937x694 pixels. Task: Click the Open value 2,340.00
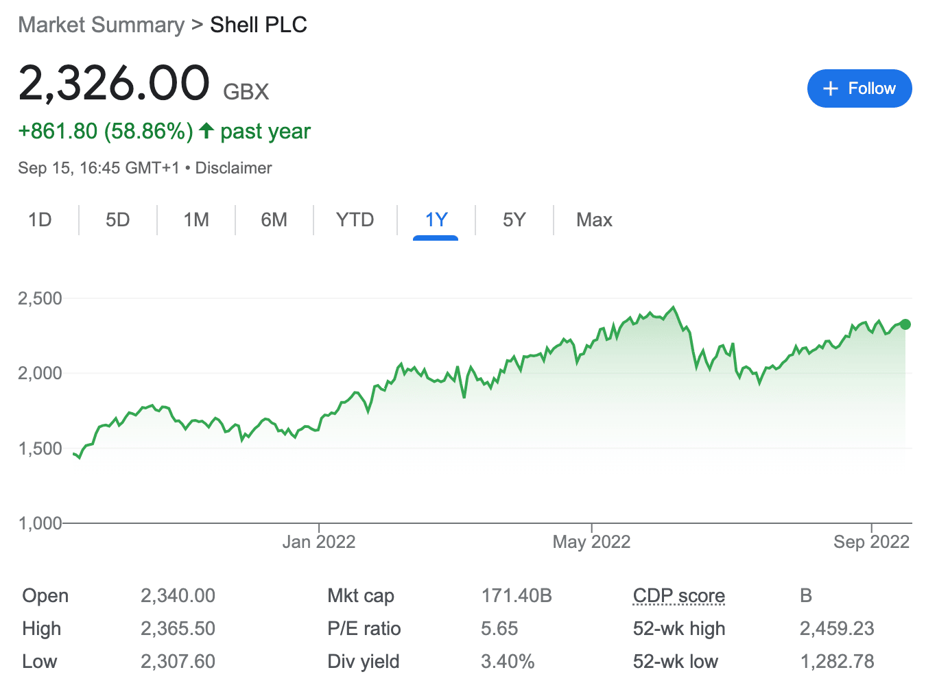178,596
